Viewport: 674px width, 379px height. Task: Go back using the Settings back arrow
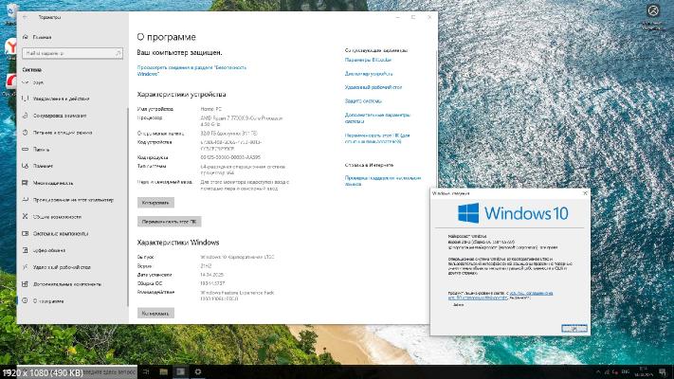(x=25, y=17)
